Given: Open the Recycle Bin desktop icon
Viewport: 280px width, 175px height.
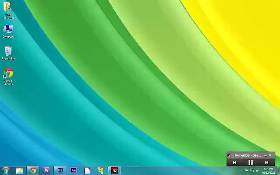Looking at the screenshot, I should coord(8,53).
